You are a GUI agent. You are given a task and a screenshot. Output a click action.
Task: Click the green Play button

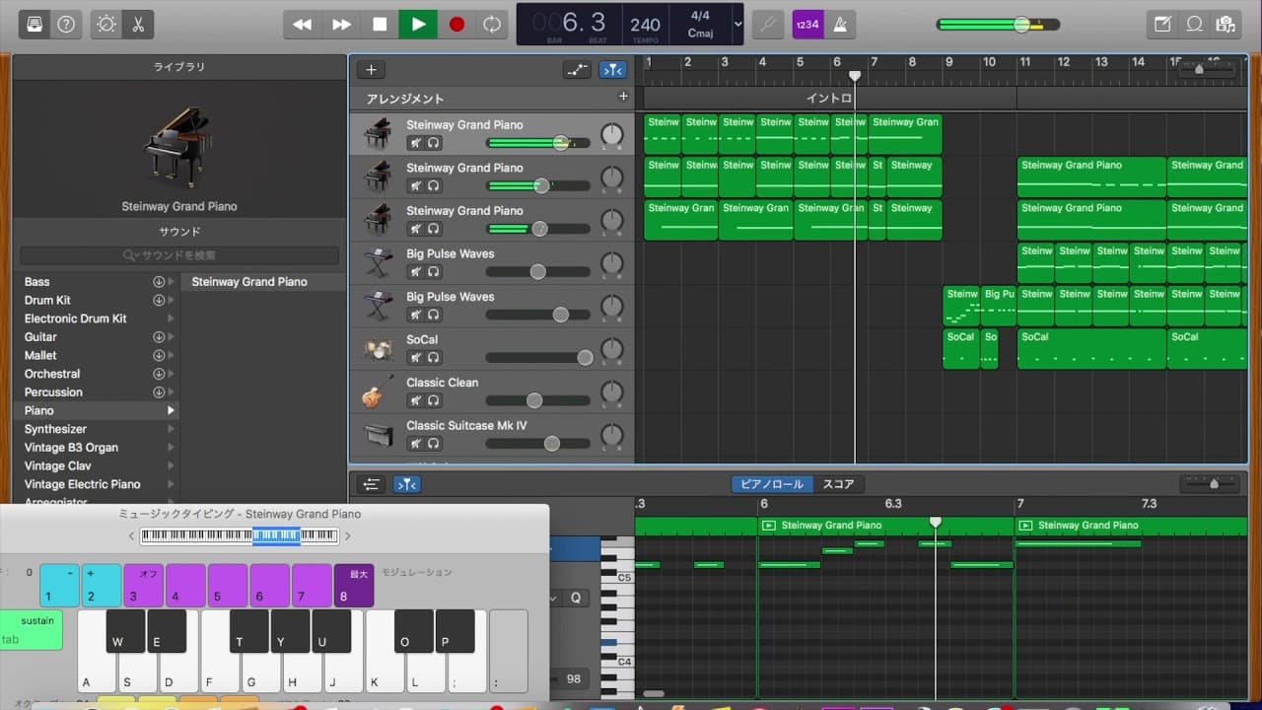click(x=418, y=25)
